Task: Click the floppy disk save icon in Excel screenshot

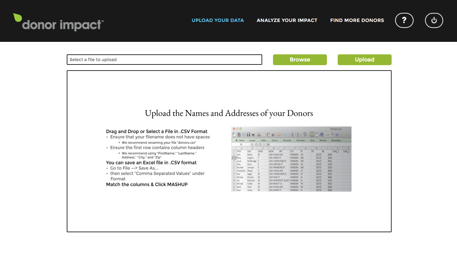Action: tap(248, 134)
